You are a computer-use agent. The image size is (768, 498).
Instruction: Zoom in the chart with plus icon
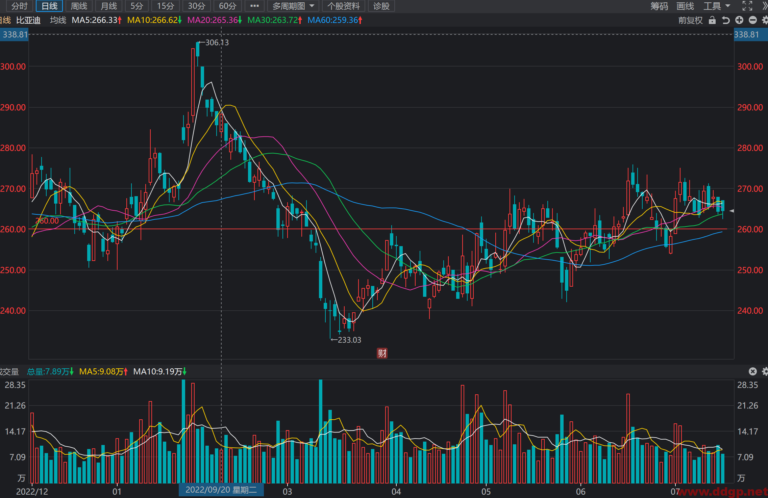739,20
